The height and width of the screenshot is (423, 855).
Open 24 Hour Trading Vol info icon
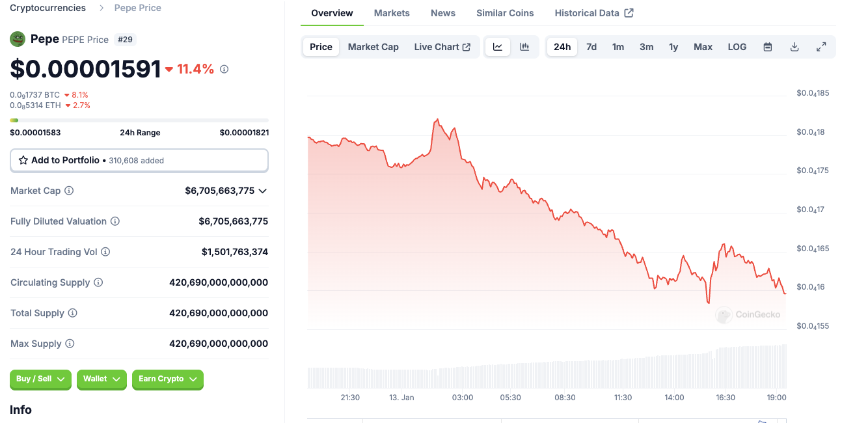click(105, 252)
